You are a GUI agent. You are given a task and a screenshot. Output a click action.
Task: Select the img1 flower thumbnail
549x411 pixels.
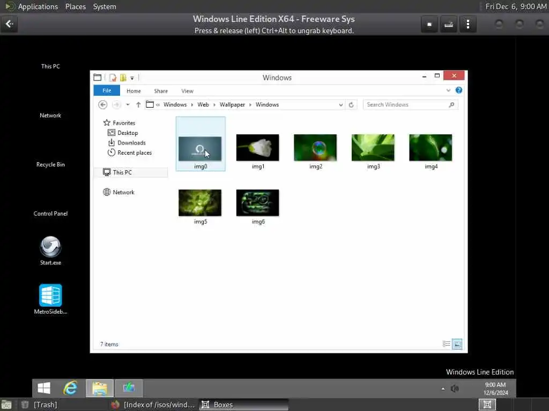coord(258,148)
